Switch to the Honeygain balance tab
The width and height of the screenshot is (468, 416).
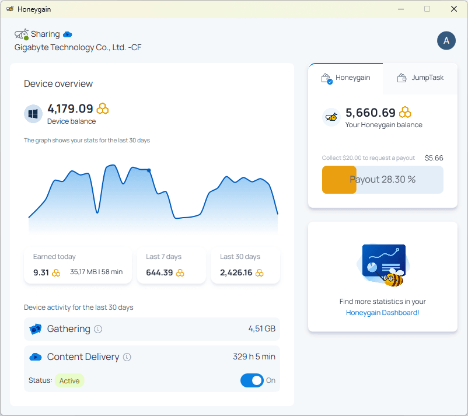[345, 79]
